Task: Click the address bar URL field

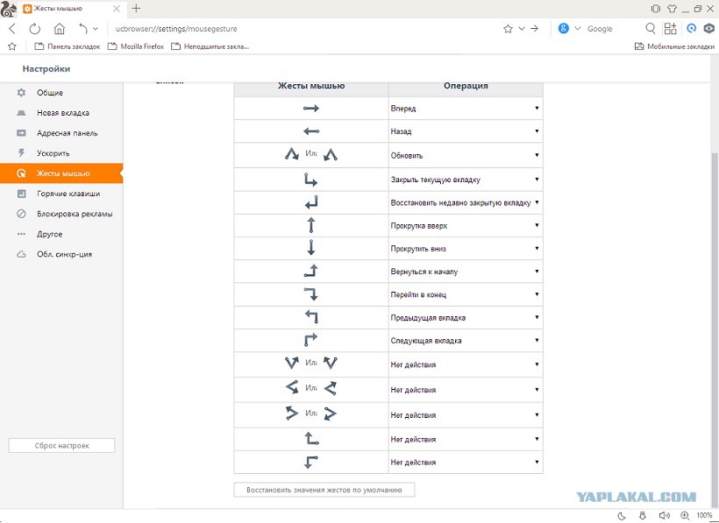Action: point(298,29)
